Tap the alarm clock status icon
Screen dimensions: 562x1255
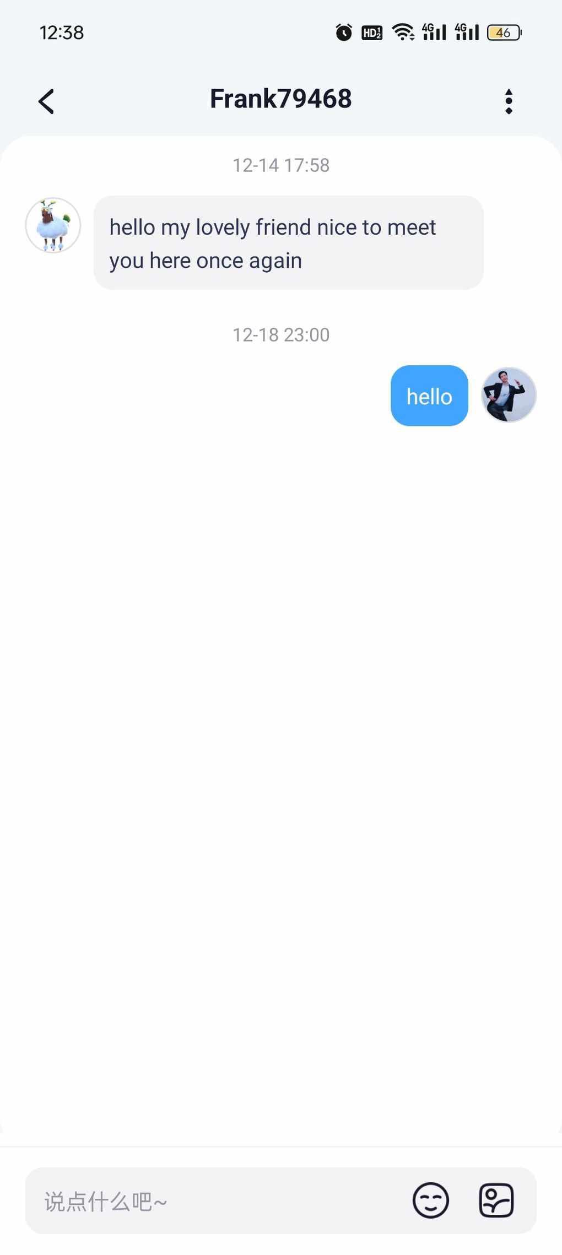pyautogui.click(x=344, y=33)
